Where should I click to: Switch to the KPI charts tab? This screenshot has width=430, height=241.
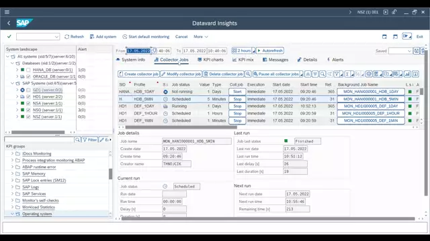click(210, 60)
